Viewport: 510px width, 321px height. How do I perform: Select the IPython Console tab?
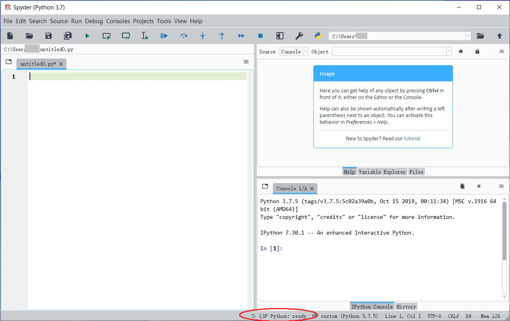[372, 306]
